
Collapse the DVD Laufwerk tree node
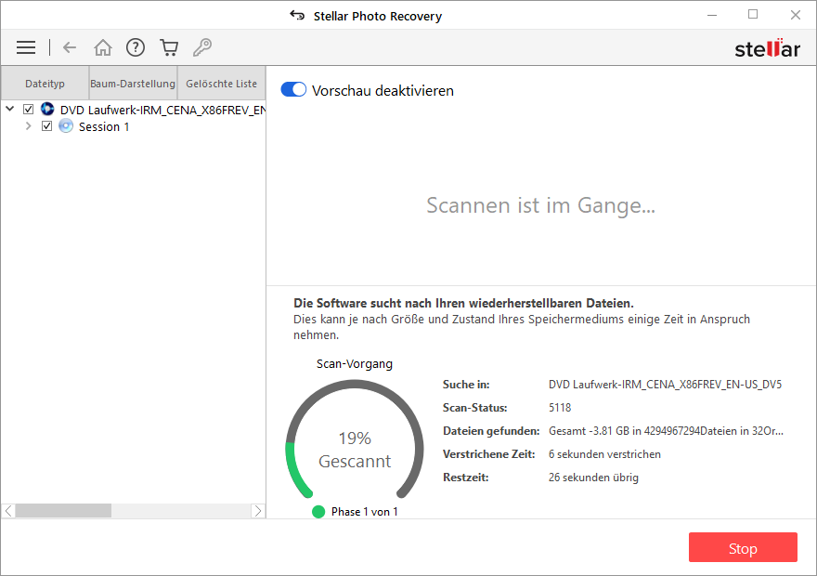point(10,109)
